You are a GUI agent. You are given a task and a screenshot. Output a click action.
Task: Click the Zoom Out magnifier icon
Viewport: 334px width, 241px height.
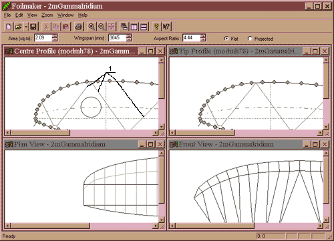point(102,27)
